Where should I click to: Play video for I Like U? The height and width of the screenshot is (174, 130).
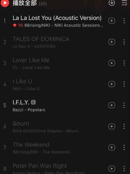[112, 84]
